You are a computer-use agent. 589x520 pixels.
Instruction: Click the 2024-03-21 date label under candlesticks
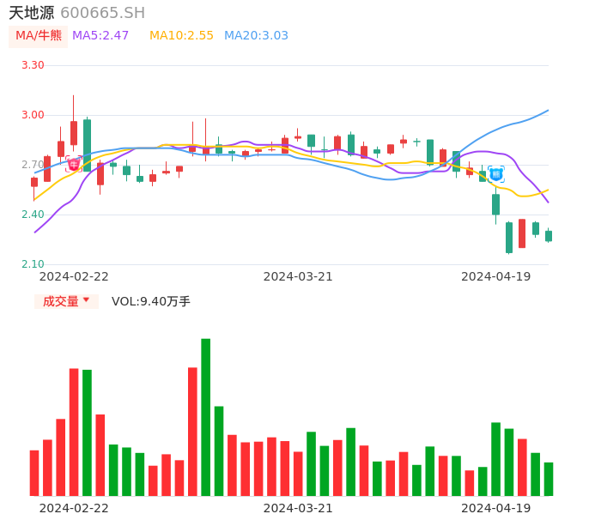pyautogui.click(x=298, y=276)
